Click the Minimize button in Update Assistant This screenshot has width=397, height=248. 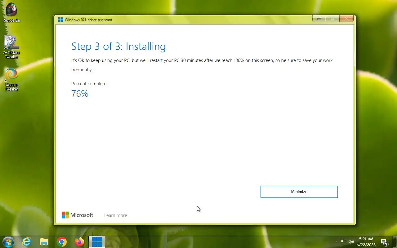(299, 192)
